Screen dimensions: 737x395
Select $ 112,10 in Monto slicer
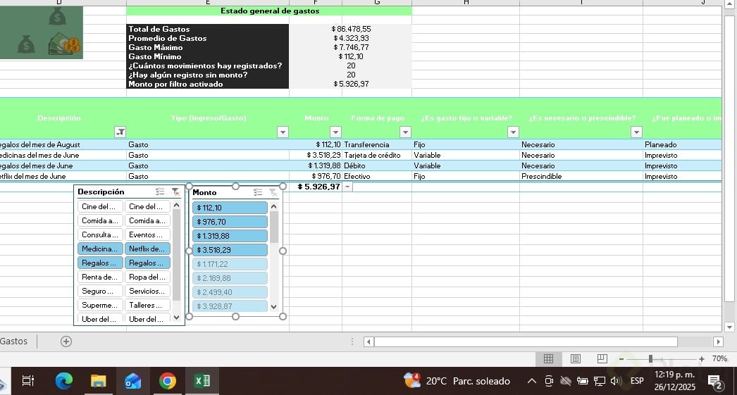click(x=230, y=208)
